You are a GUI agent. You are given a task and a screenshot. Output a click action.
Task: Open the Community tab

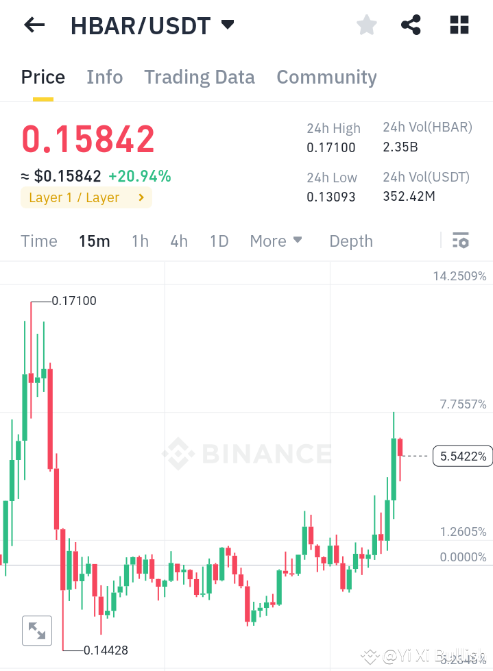coord(326,77)
